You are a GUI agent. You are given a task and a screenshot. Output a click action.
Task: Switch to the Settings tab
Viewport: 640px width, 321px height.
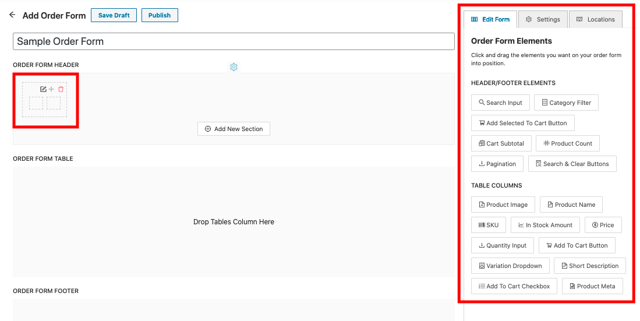point(542,19)
